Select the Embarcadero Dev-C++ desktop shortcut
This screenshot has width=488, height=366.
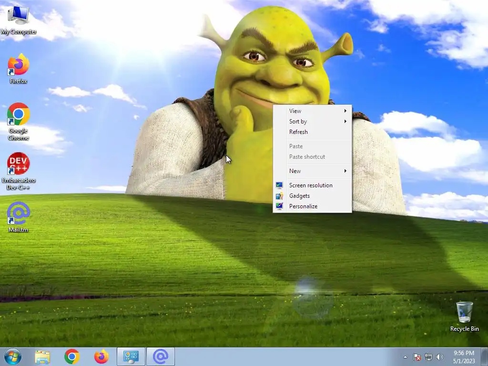point(19,171)
